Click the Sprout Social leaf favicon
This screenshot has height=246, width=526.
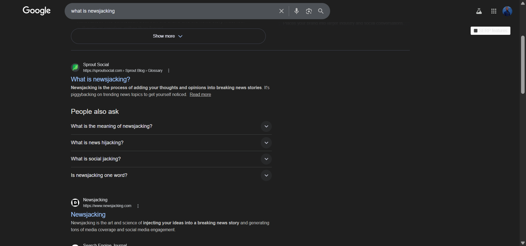75,67
